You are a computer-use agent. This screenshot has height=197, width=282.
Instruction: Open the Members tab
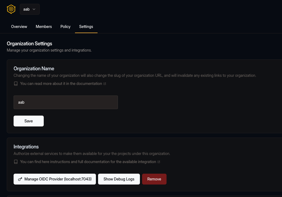point(44,27)
